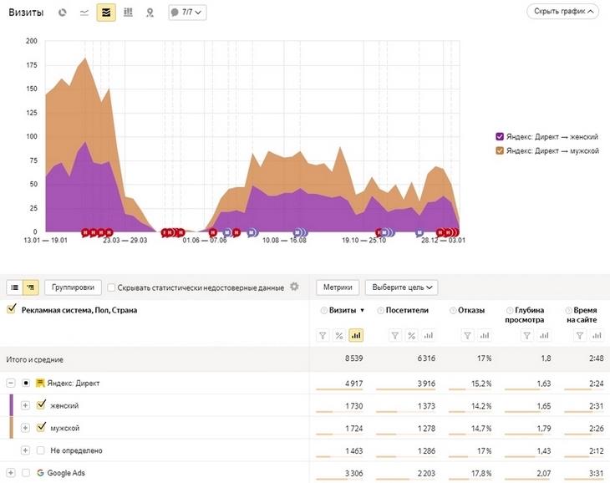The width and height of the screenshot is (610, 483).
Task: Enable hiding statistically unreliable data
Action: tap(112, 287)
